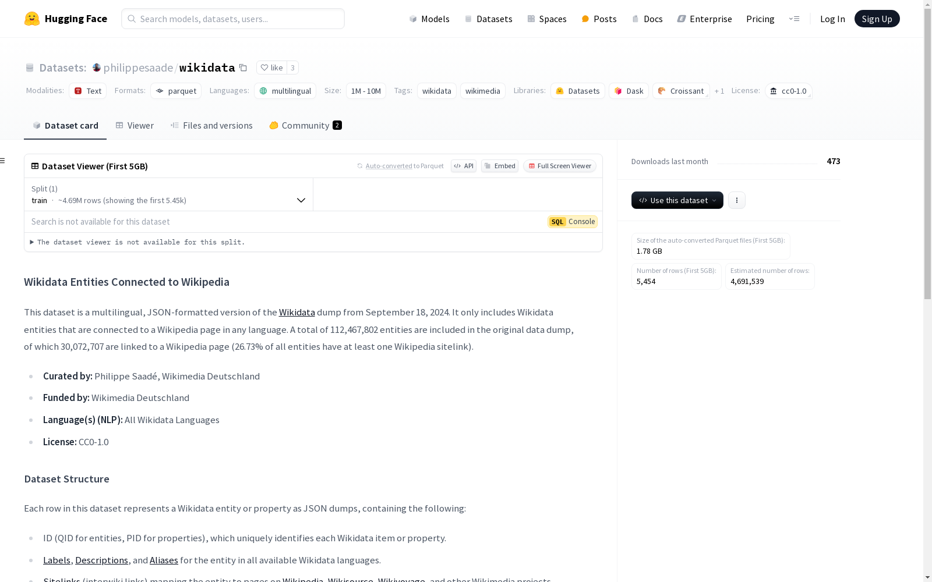This screenshot has width=932, height=582.
Task: Follow the Auto-converted link
Action: pyautogui.click(x=389, y=166)
